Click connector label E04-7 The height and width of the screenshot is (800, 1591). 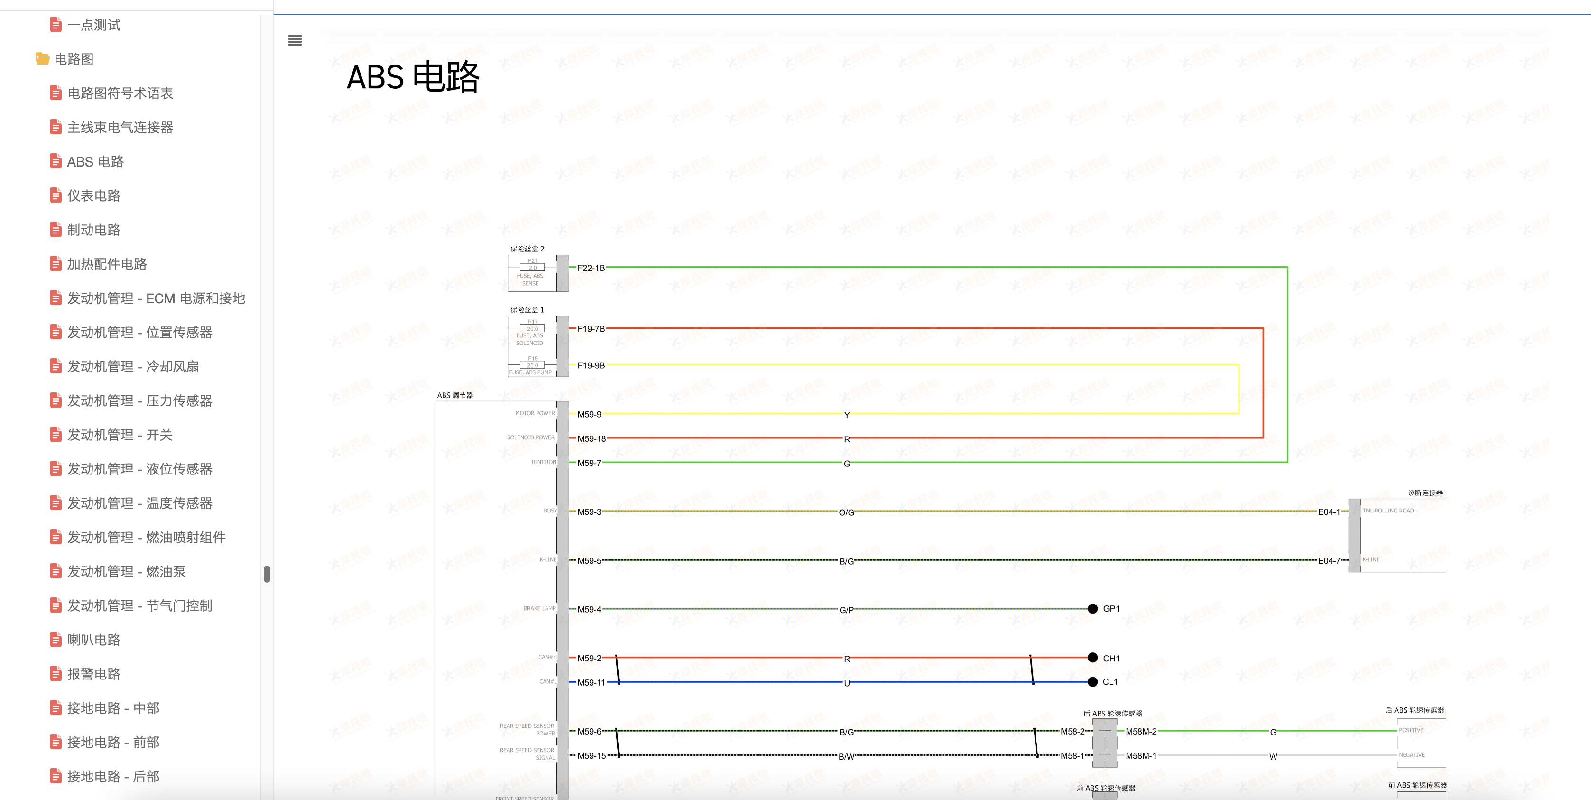coord(1329,561)
